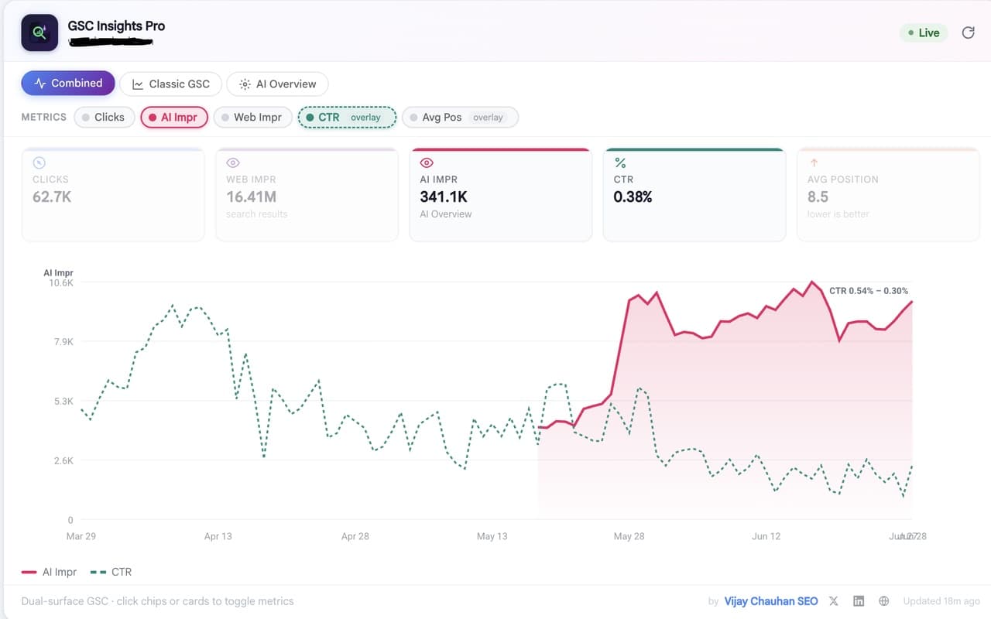This screenshot has width=991, height=619.
Task: Open the LinkedIn profile icon
Action: click(x=859, y=601)
